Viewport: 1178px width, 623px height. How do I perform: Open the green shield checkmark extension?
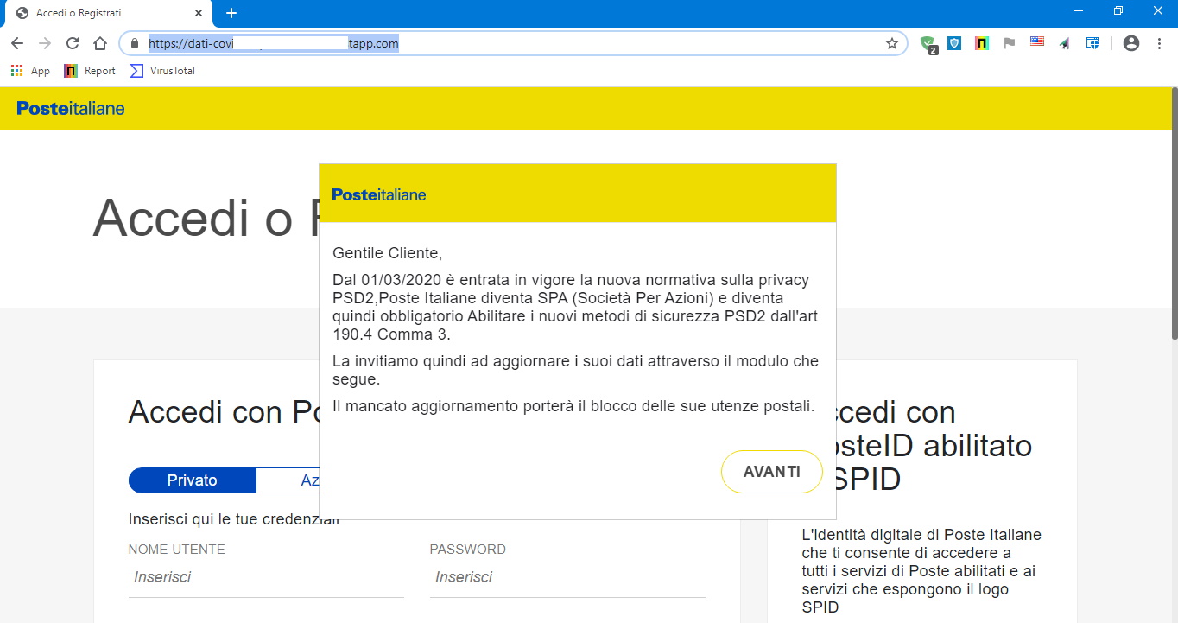[928, 43]
